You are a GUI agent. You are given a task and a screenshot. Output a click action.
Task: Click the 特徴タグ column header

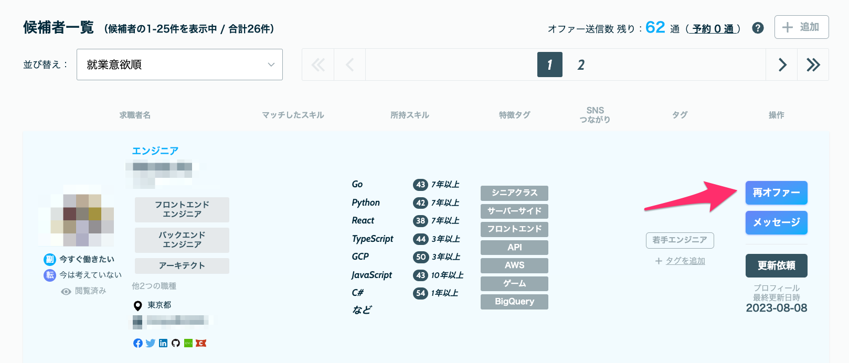click(515, 115)
